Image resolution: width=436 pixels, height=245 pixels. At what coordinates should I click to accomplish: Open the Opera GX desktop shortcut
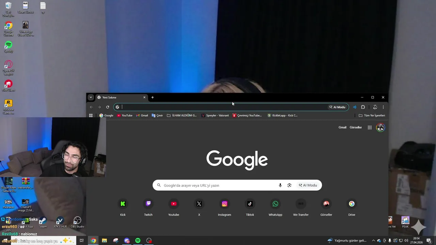click(x=9, y=68)
